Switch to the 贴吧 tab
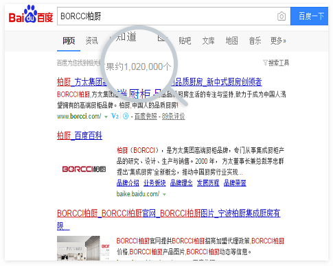The width and height of the screenshot is (333, 266). pyautogui.click(x=185, y=40)
